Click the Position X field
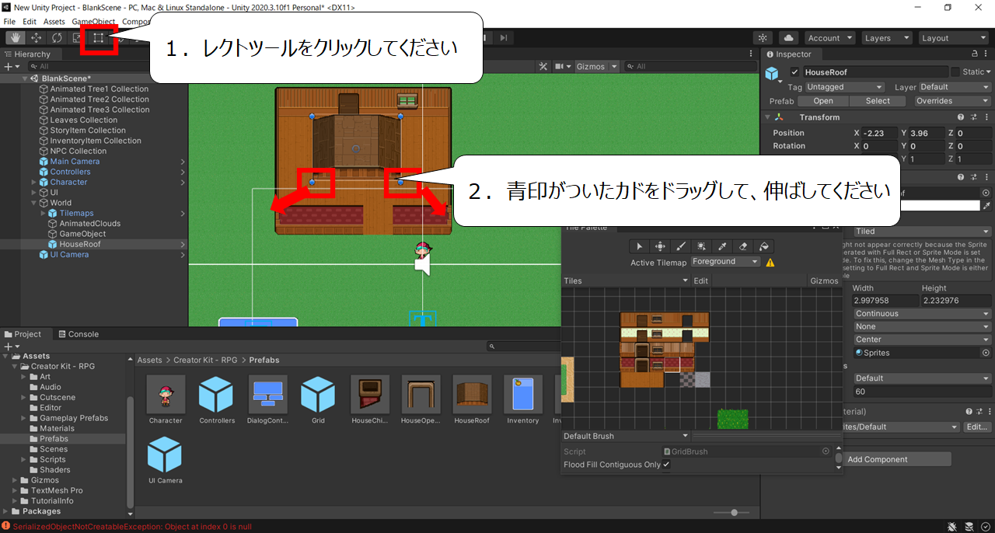Viewport: 995px width, 533px height. [878, 133]
